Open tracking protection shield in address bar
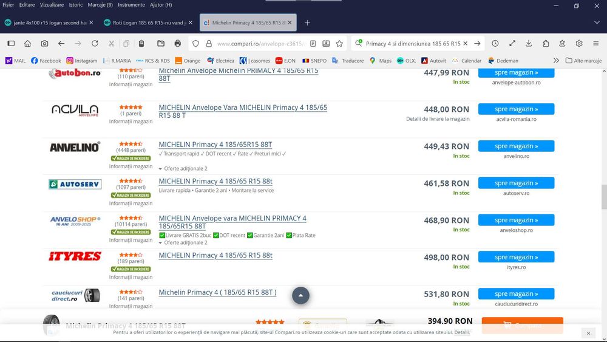The image size is (607, 342). 195,43
